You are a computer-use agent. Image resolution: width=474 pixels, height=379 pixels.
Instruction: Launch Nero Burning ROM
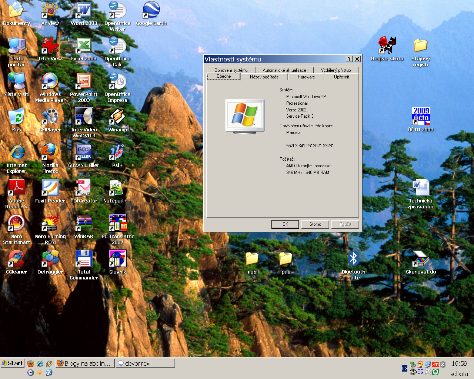pos(50,229)
